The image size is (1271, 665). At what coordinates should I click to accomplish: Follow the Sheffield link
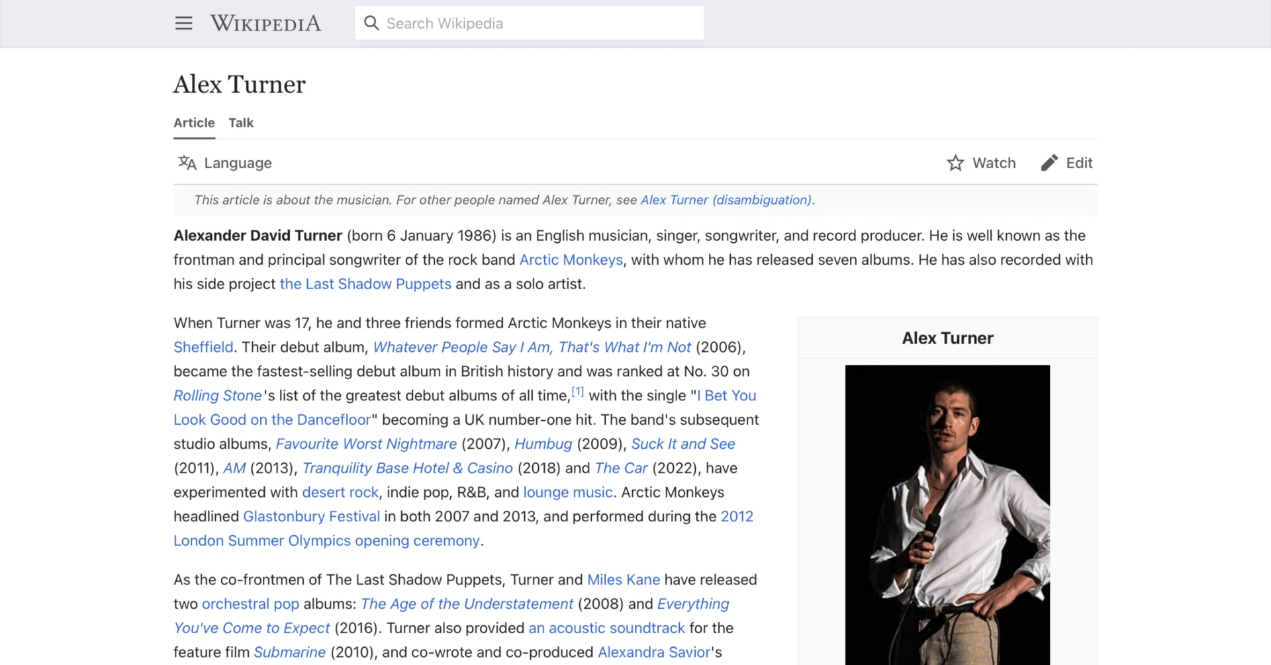coord(203,347)
